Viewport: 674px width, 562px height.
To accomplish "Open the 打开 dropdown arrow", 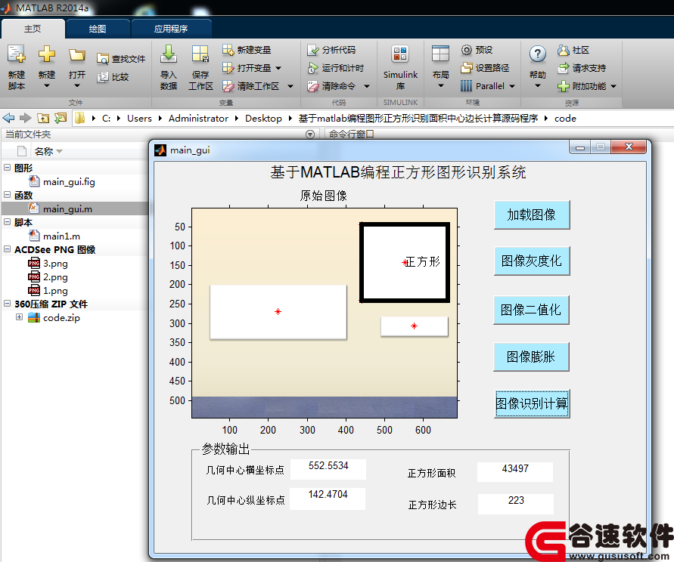I will [77, 86].
